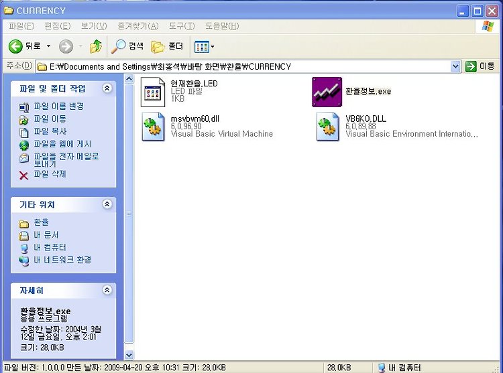The width and height of the screenshot is (503, 373).
Task: Click the Windows flag logo
Action: pos(488,26)
